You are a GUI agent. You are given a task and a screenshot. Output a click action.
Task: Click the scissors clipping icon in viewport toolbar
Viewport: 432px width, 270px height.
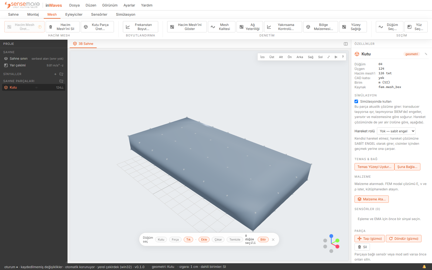pos(336,57)
